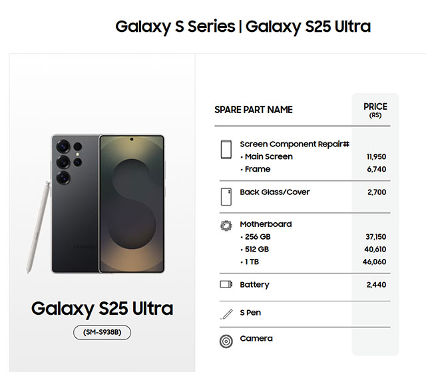The image size is (426, 372).
Task: Click the Battery price 2,440
Action: point(376,285)
